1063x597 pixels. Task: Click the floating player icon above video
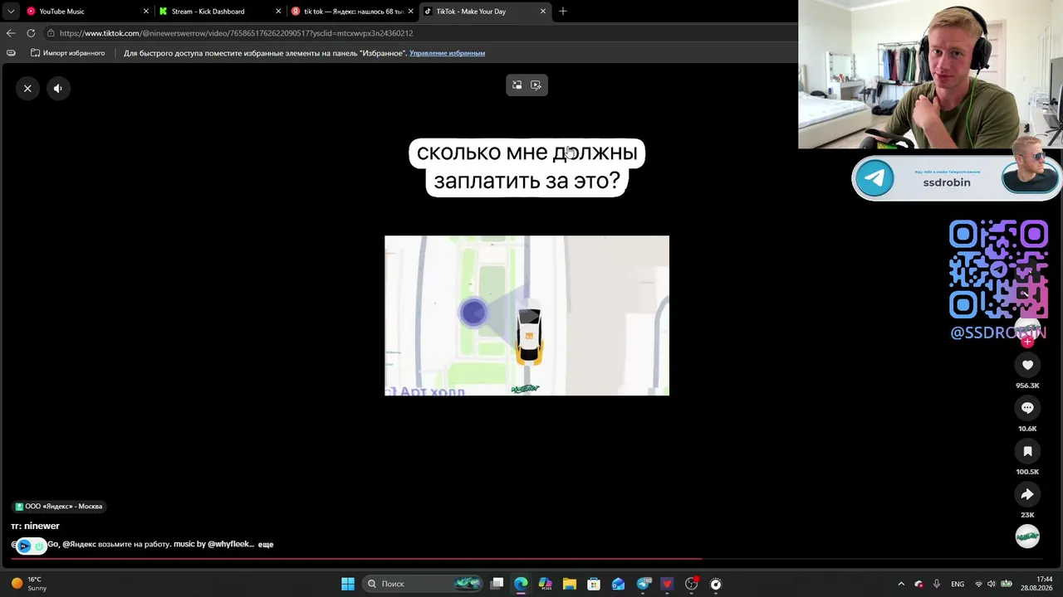[536, 85]
